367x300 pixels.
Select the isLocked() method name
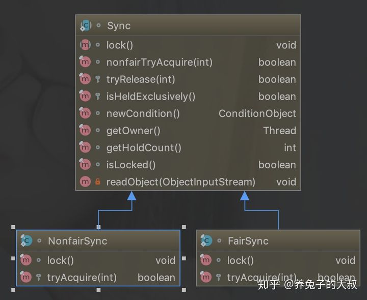[131, 165]
